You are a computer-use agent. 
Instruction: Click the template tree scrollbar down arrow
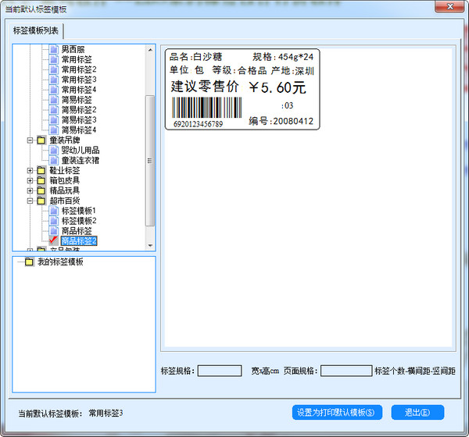(x=150, y=246)
